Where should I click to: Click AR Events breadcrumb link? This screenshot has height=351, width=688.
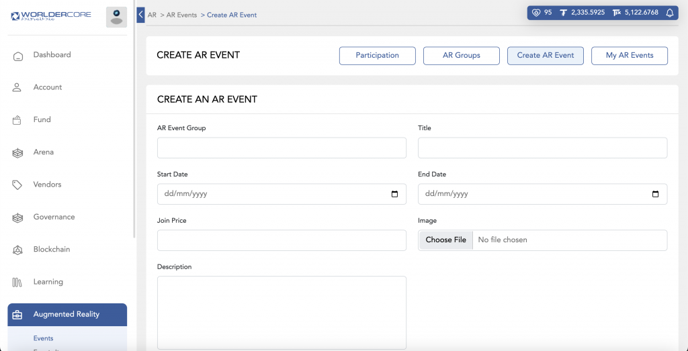click(181, 15)
